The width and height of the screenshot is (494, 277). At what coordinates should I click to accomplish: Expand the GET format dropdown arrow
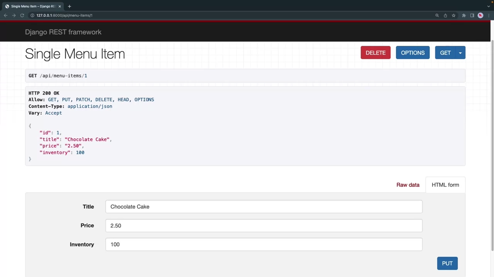(460, 53)
